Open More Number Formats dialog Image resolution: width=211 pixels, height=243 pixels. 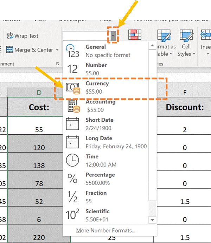pyautogui.click(x=106, y=230)
